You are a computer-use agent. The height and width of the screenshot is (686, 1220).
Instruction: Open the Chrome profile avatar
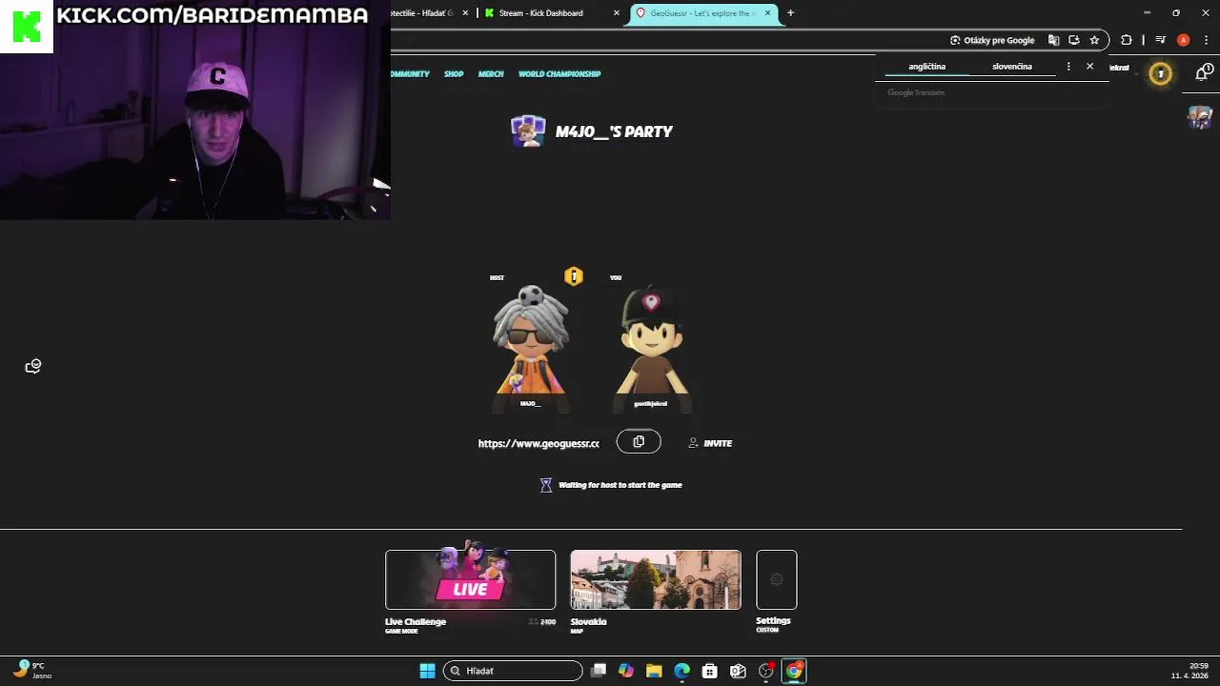pyautogui.click(x=1183, y=40)
